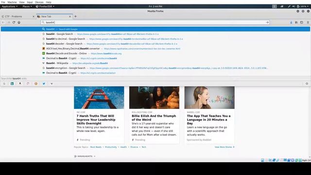Screen dimensions: 311x175
Task: Select the ASCII text, Hex, Binary converter suggestion
Action: tap(155, 49)
